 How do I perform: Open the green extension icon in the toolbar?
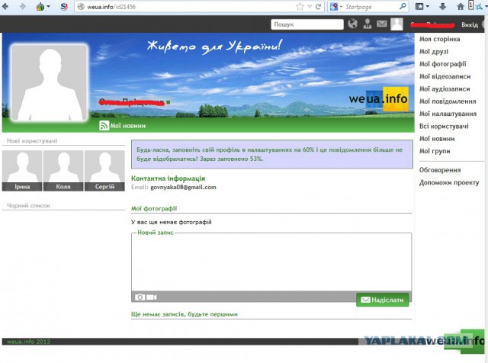40,7
